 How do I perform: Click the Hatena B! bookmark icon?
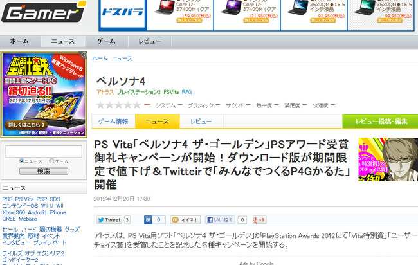[148, 220]
